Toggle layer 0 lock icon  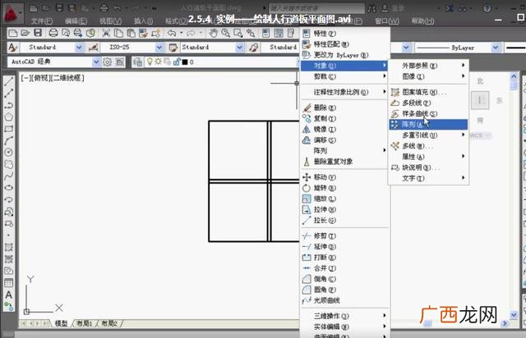pos(177,62)
